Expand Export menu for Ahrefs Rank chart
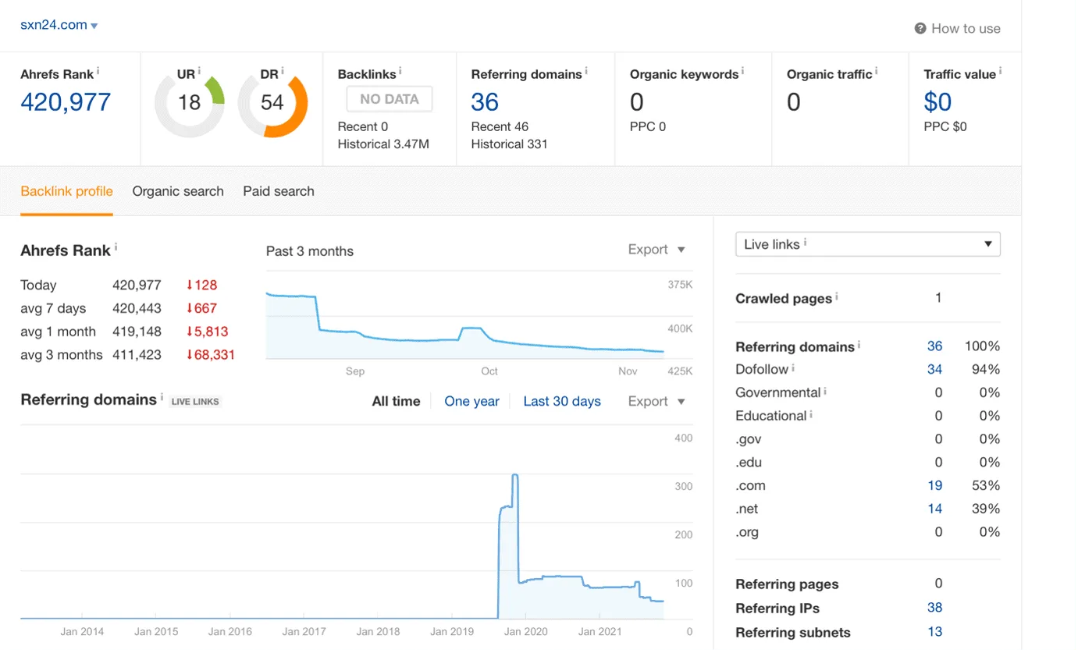The image size is (1078, 653). 656,250
